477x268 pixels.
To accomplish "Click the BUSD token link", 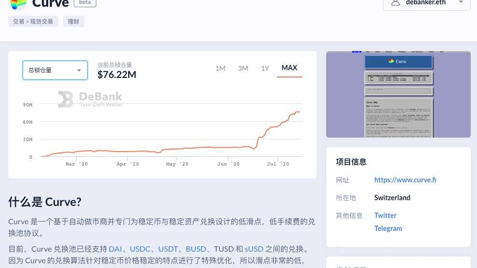I will coord(196,249).
